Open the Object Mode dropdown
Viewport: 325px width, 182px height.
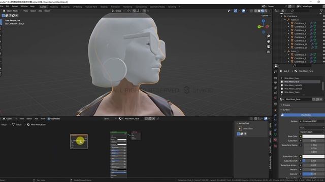coord(12,11)
